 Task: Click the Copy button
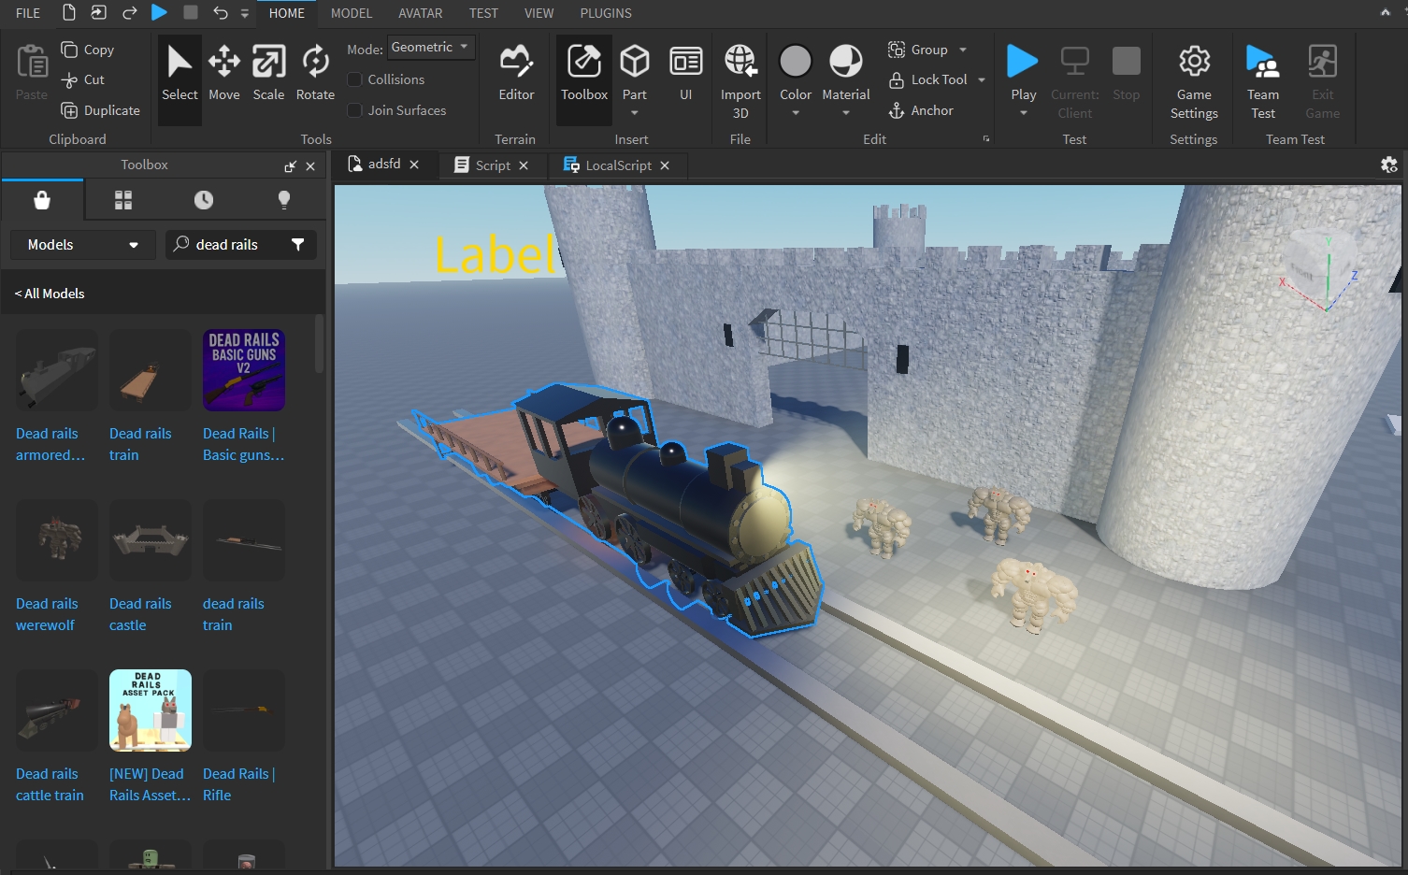point(87,50)
